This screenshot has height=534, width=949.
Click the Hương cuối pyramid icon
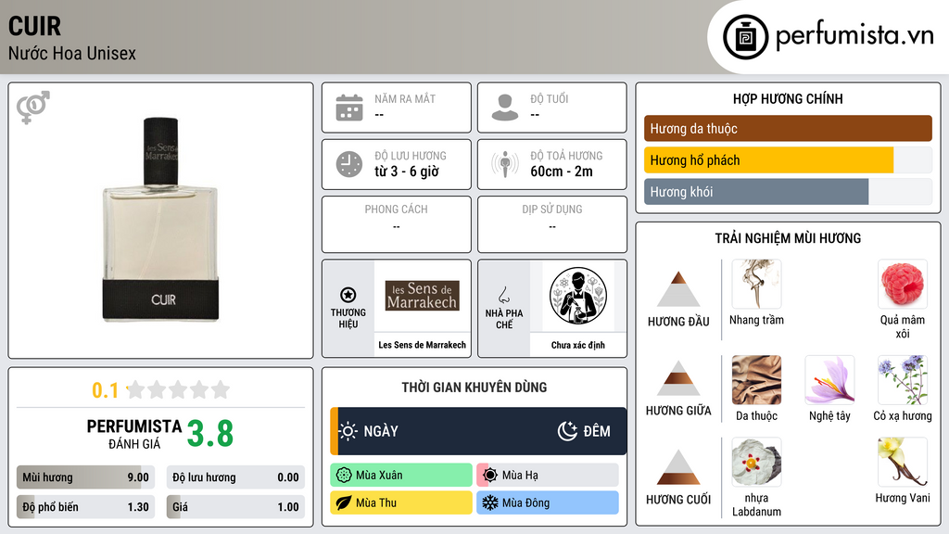tap(678, 467)
